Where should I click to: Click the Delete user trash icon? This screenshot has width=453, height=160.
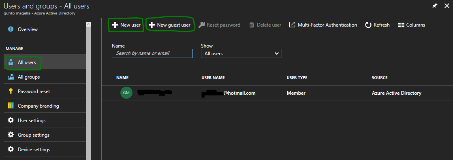[x=252, y=25]
